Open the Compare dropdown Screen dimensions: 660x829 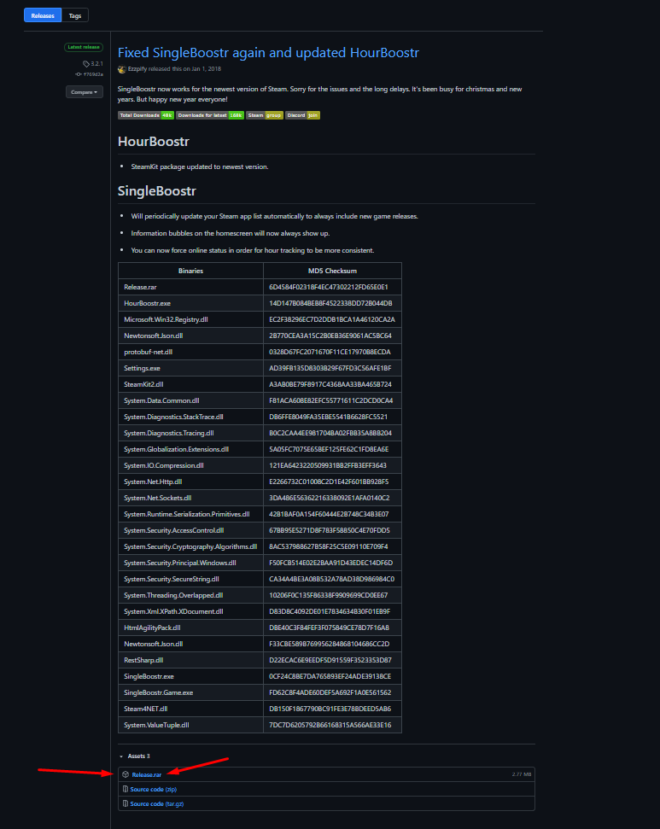coord(84,92)
